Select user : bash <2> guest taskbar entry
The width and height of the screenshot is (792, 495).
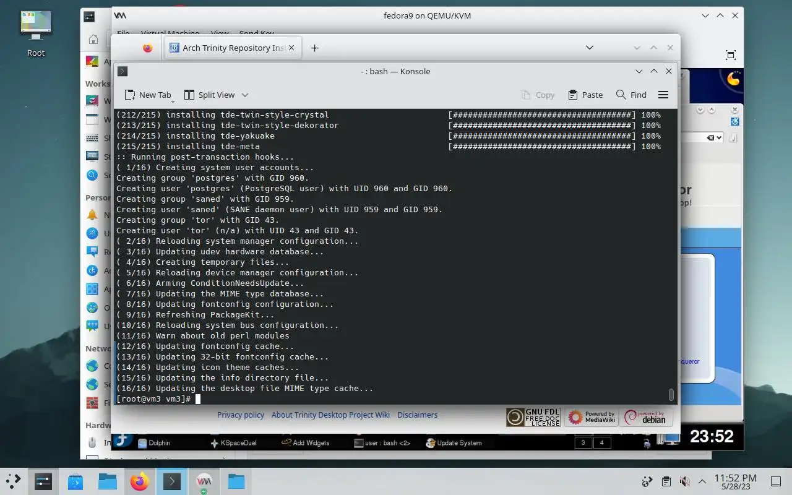pyautogui.click(x=382, y=442)
